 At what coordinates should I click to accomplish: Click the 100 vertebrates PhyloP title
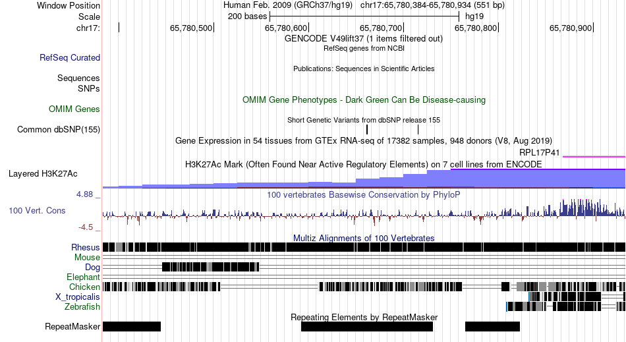coord(363,195)
